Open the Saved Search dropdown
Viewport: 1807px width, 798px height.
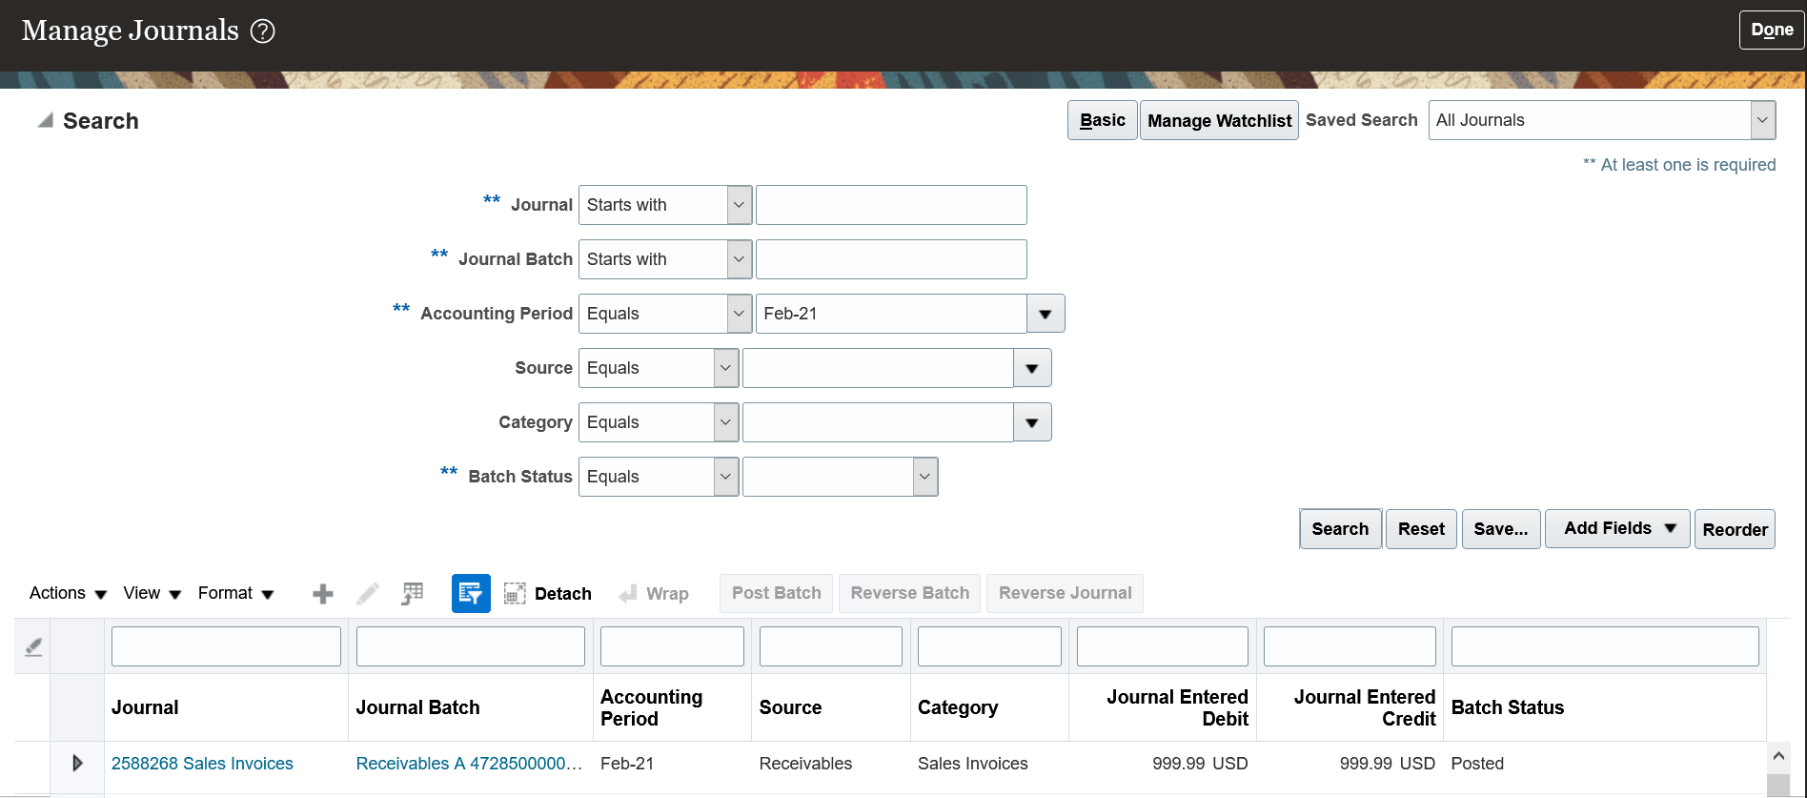1762,121
